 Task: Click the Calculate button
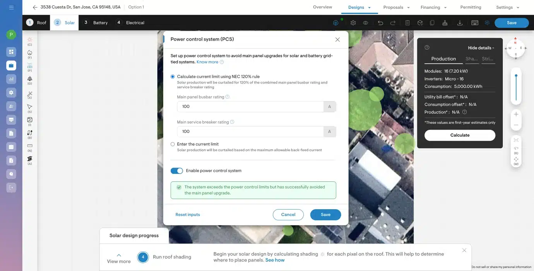pyautogui.click(x=460, y=135)
